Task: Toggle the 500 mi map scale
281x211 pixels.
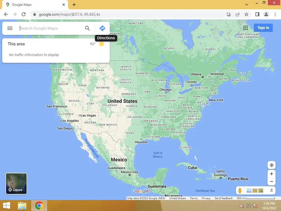Action: pos(256,198)
